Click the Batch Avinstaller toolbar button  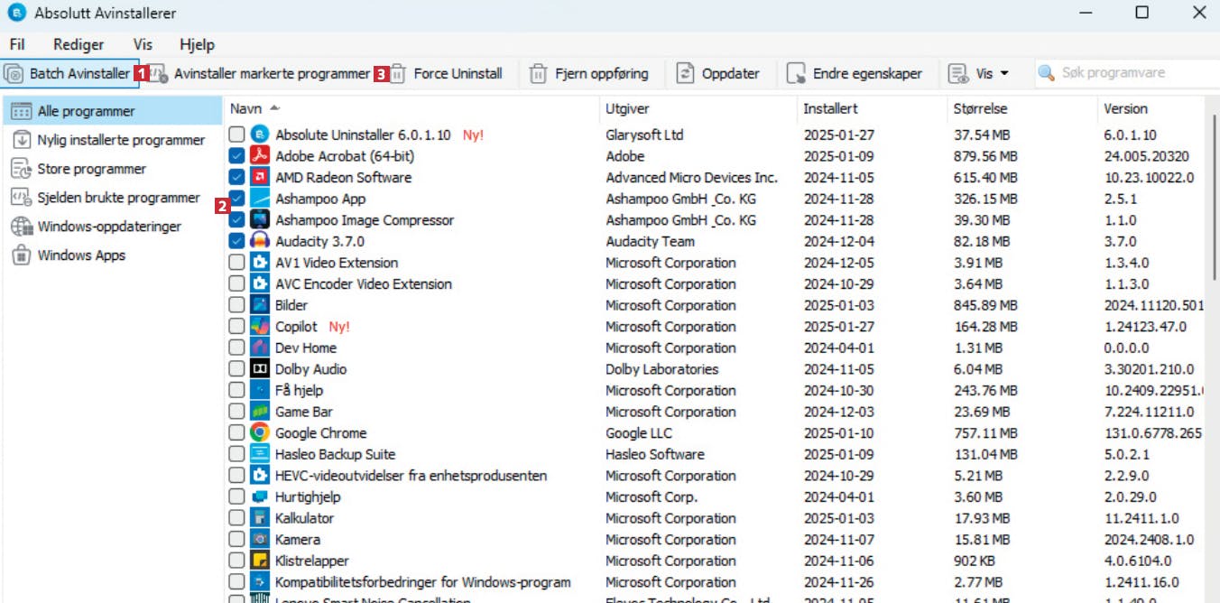(69, 74)
